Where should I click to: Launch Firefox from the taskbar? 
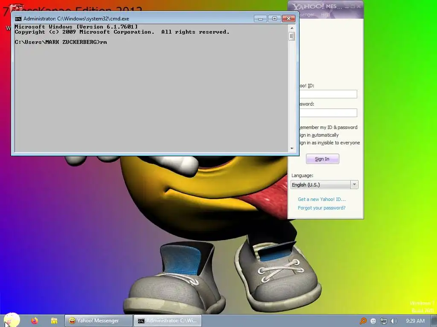click(x=35, y=321)
